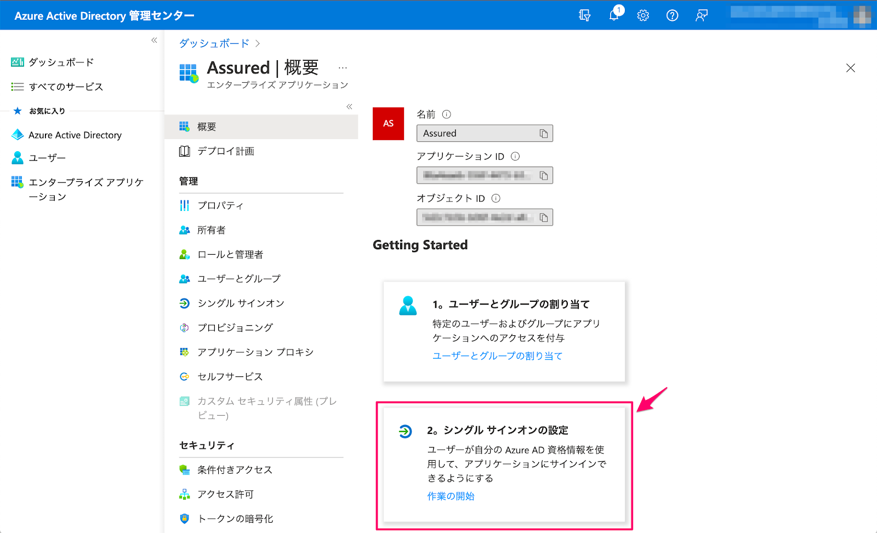877x533 pixels.
Task: Open portal settings gear
Action: (x=643, y=15)
